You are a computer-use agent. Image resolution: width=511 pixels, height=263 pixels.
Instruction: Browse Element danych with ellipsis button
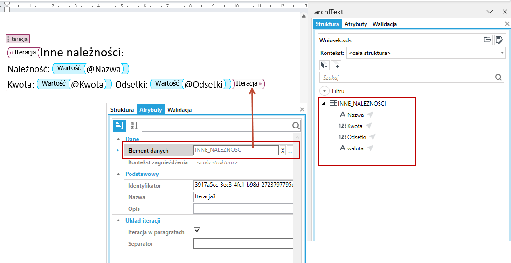click(290, 151)
